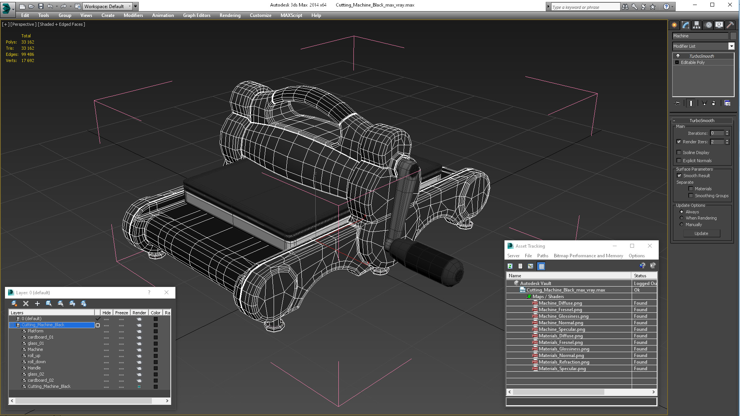Open the Display command panel tab
Image resolution: width=740 pixels, height=416 pixels.
[719, 25]
